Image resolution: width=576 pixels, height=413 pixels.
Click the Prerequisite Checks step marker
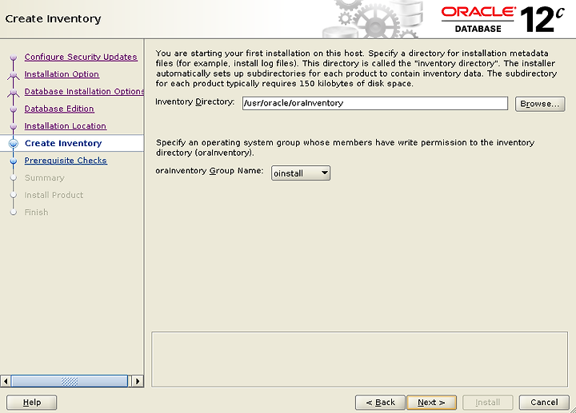(x=14, y=161)
